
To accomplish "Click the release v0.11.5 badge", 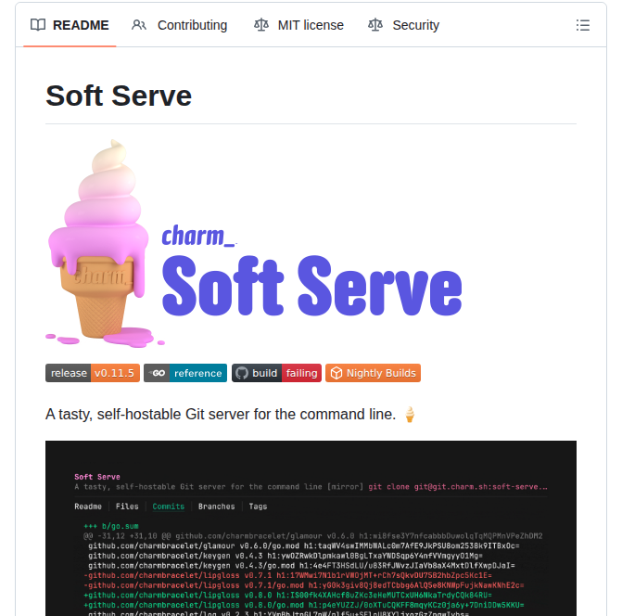I will 93,373.
